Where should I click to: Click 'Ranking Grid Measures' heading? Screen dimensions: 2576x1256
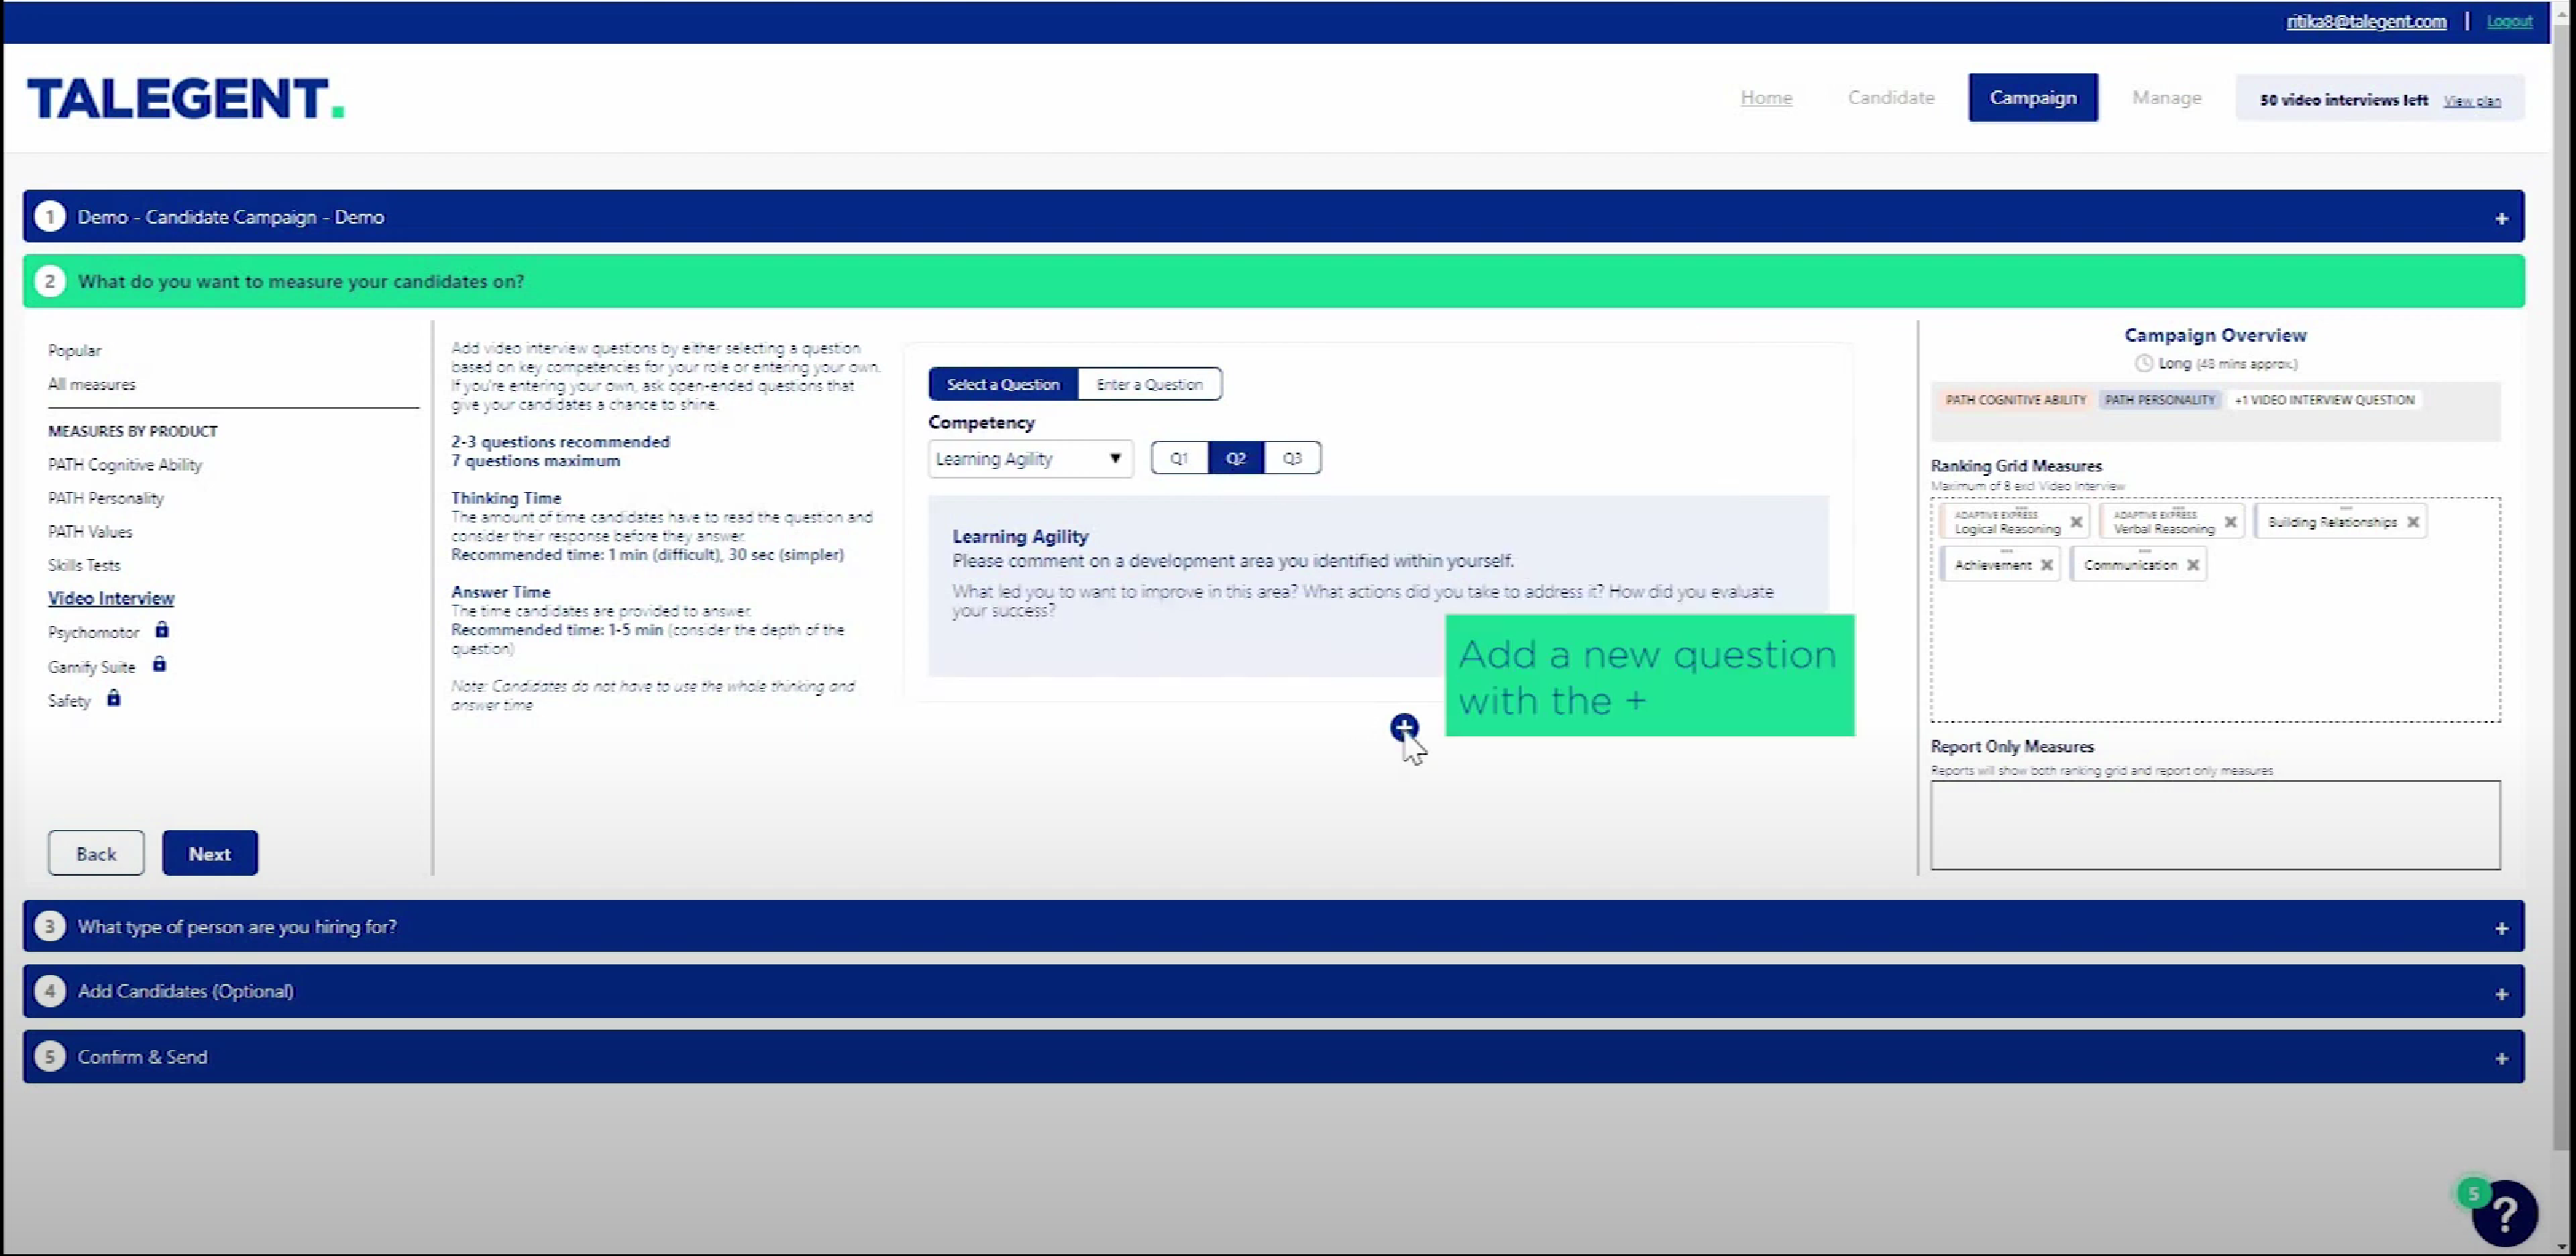coord(2016,466)
